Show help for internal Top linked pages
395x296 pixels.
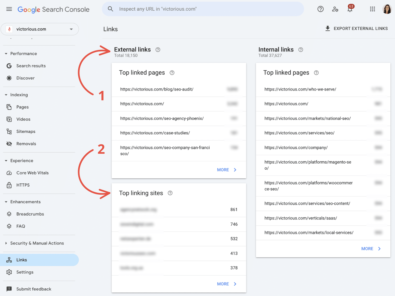316,73
